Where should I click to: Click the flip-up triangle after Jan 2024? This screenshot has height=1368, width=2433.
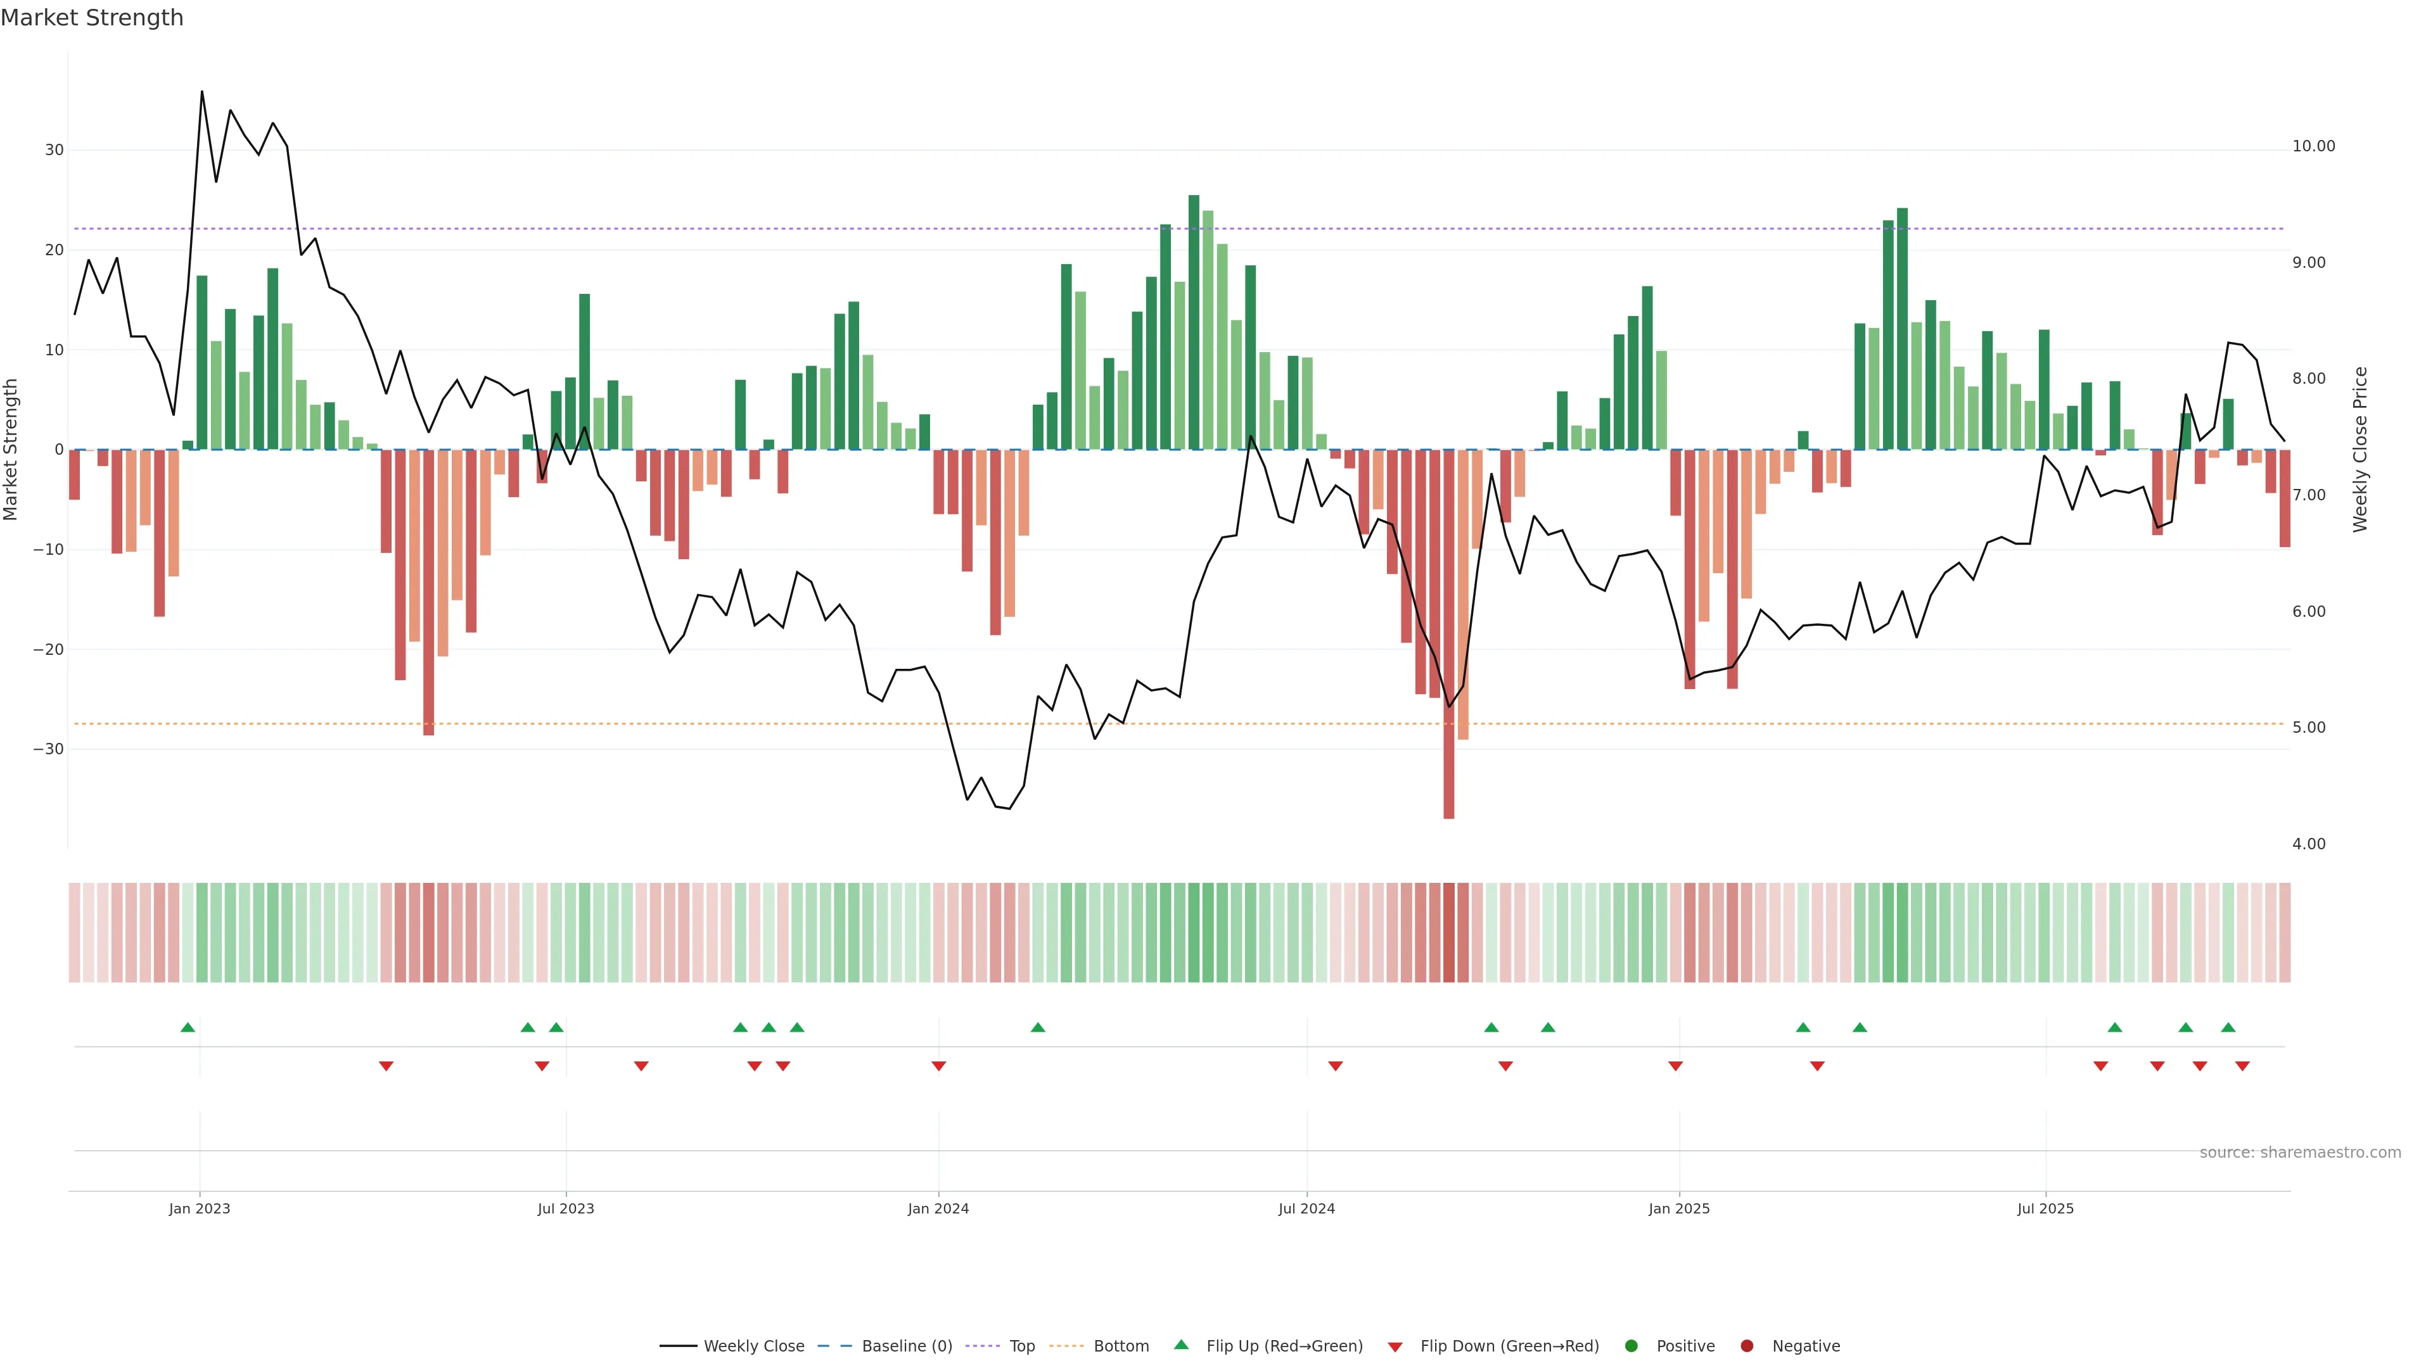(1038, 1027)
